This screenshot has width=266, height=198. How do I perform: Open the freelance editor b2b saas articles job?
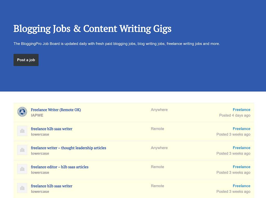point(59,167)
